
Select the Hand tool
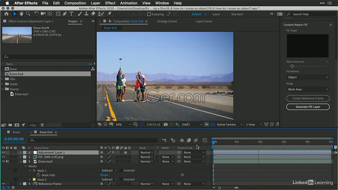[x=22, y=14]
